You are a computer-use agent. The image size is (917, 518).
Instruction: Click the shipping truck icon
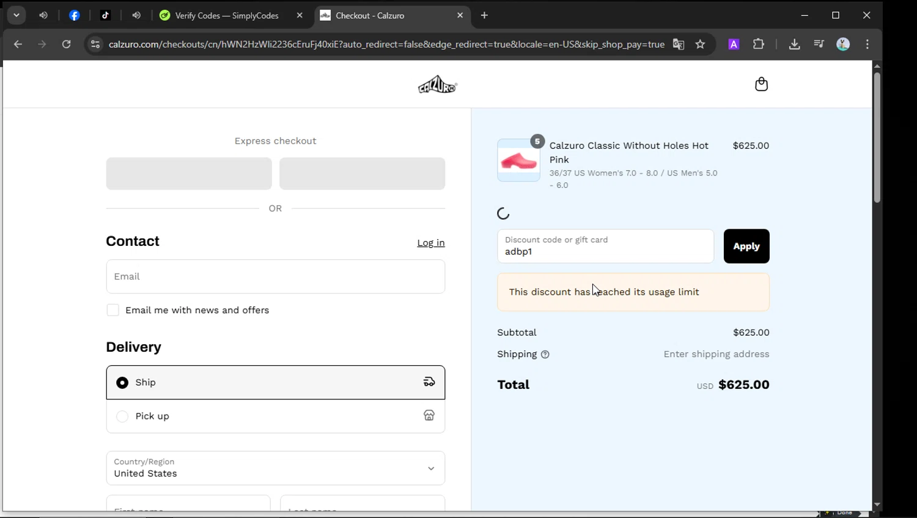tap(429, 382)
